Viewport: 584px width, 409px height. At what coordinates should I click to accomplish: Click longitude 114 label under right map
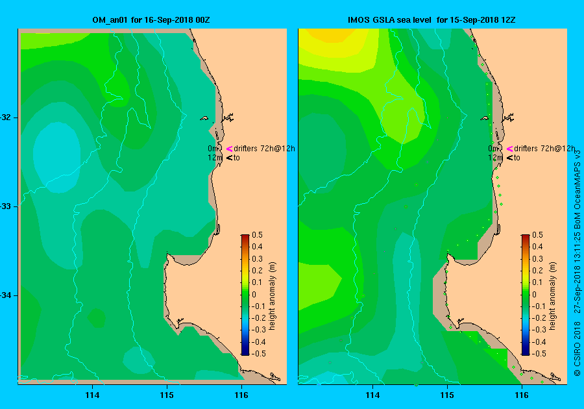pos(372,395)
